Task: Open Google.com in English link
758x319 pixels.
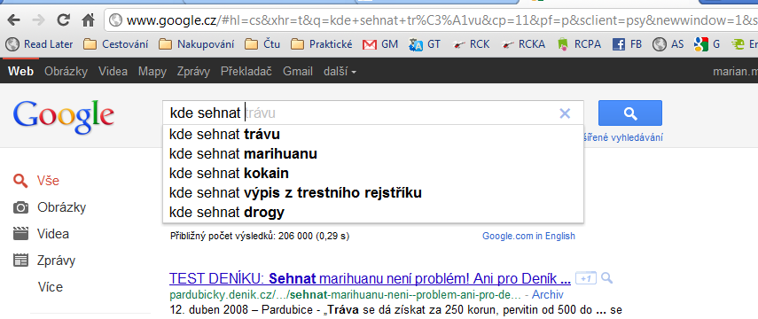Action: pyautogui.click(x=529, y=237)
